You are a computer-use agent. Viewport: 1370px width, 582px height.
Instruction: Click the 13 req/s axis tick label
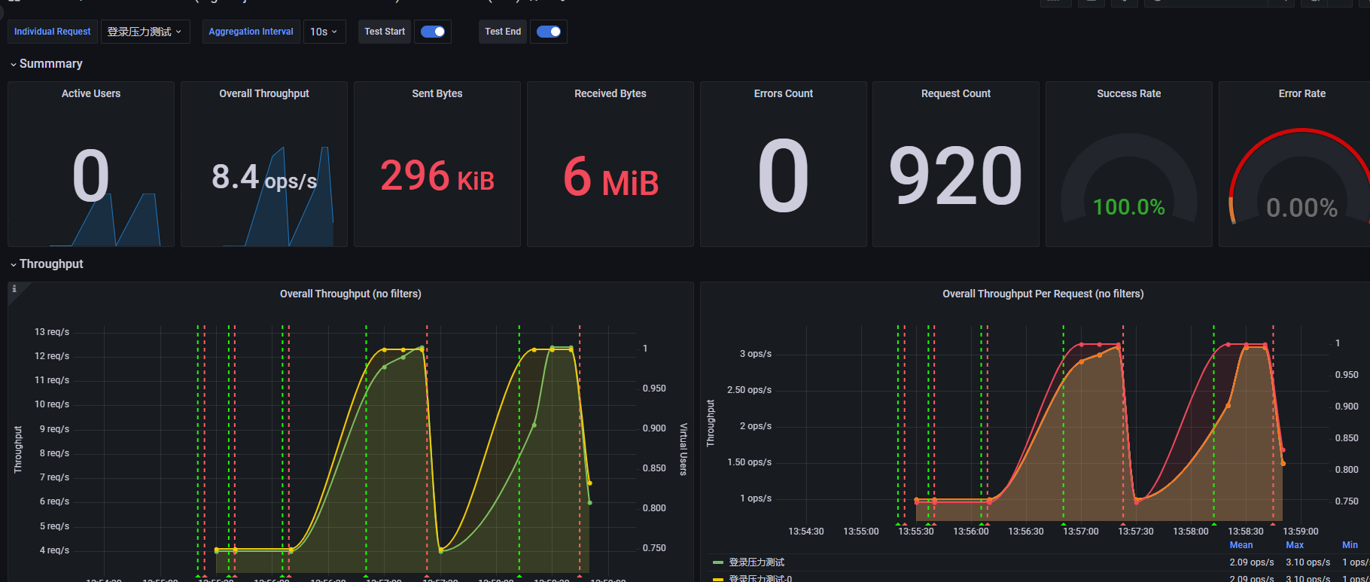[52, 332]
